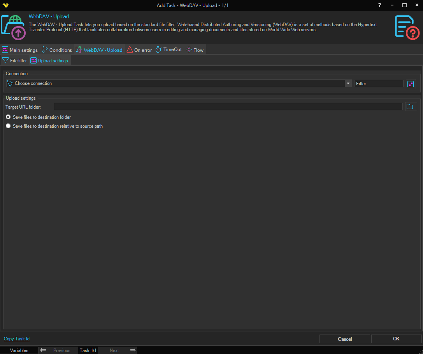
Task: Click the connection manager settings icon
Action: (411, 84)
